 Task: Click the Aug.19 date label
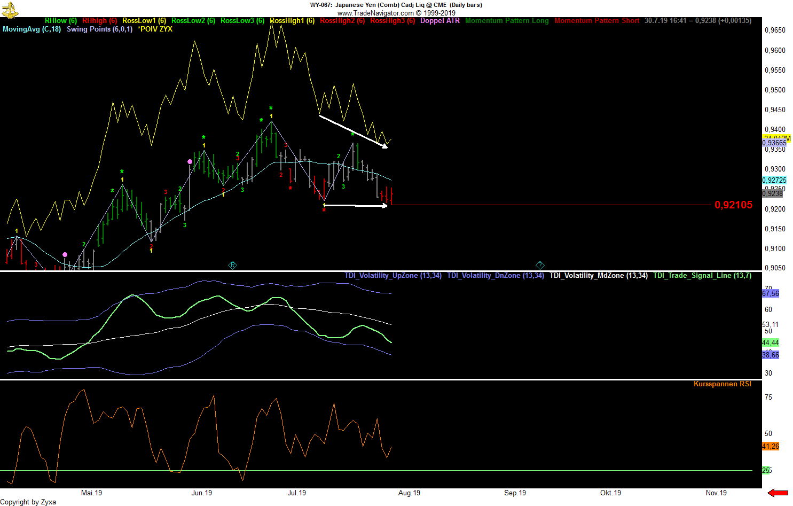410,493
